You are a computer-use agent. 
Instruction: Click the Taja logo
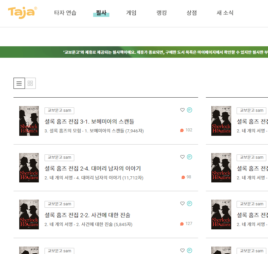coord(22,12)
